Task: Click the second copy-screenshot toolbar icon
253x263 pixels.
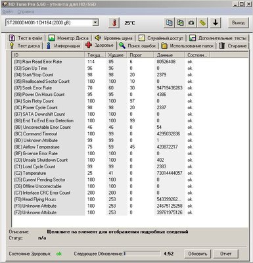Action: pos(180,23)
